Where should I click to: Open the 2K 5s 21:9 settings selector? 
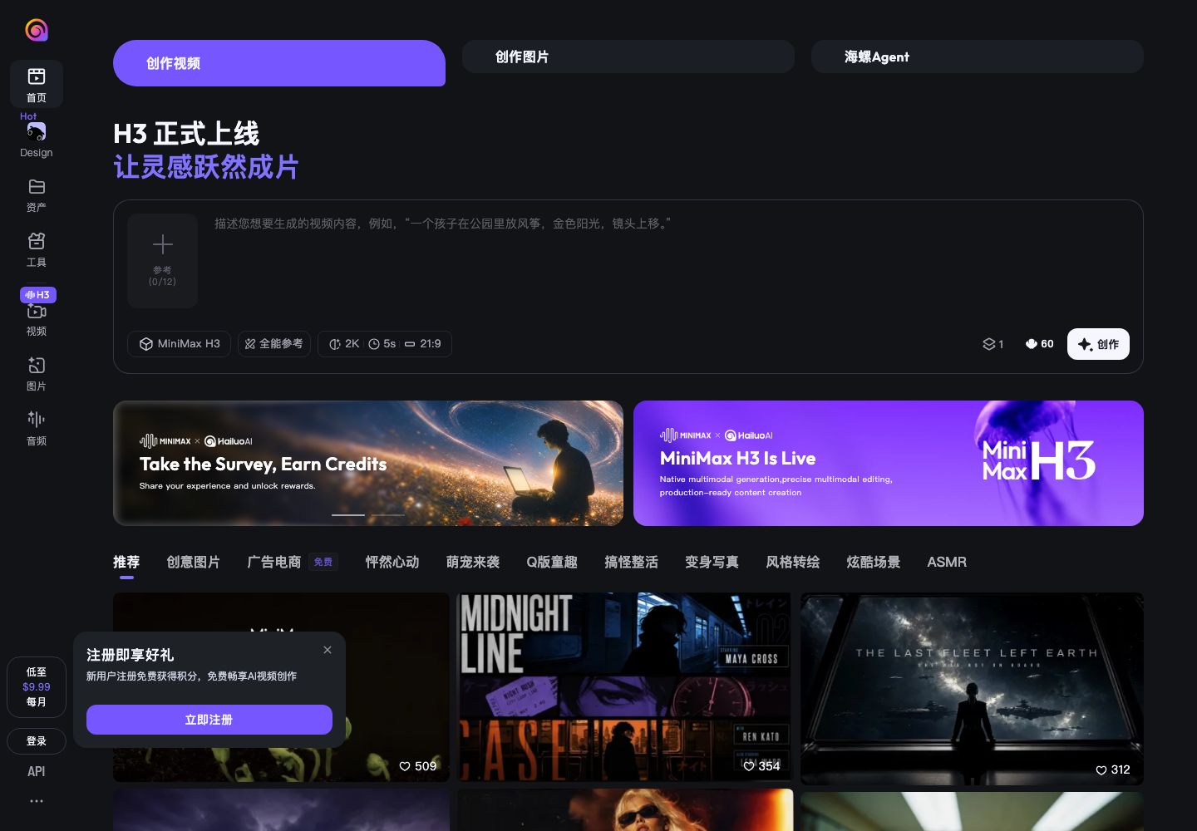click(x=385, y=344)
